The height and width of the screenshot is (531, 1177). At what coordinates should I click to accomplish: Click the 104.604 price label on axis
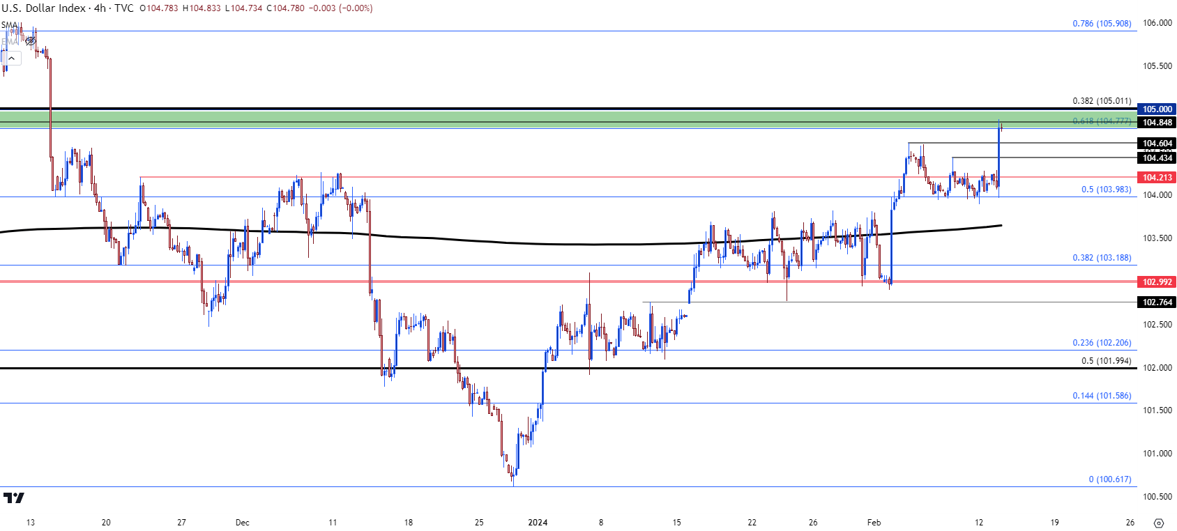click(1157, 144)
